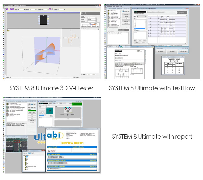Click the frequency range slider in V-I Tester
Image resolution: width=203 pixels, height=180 pixels.
90,25
